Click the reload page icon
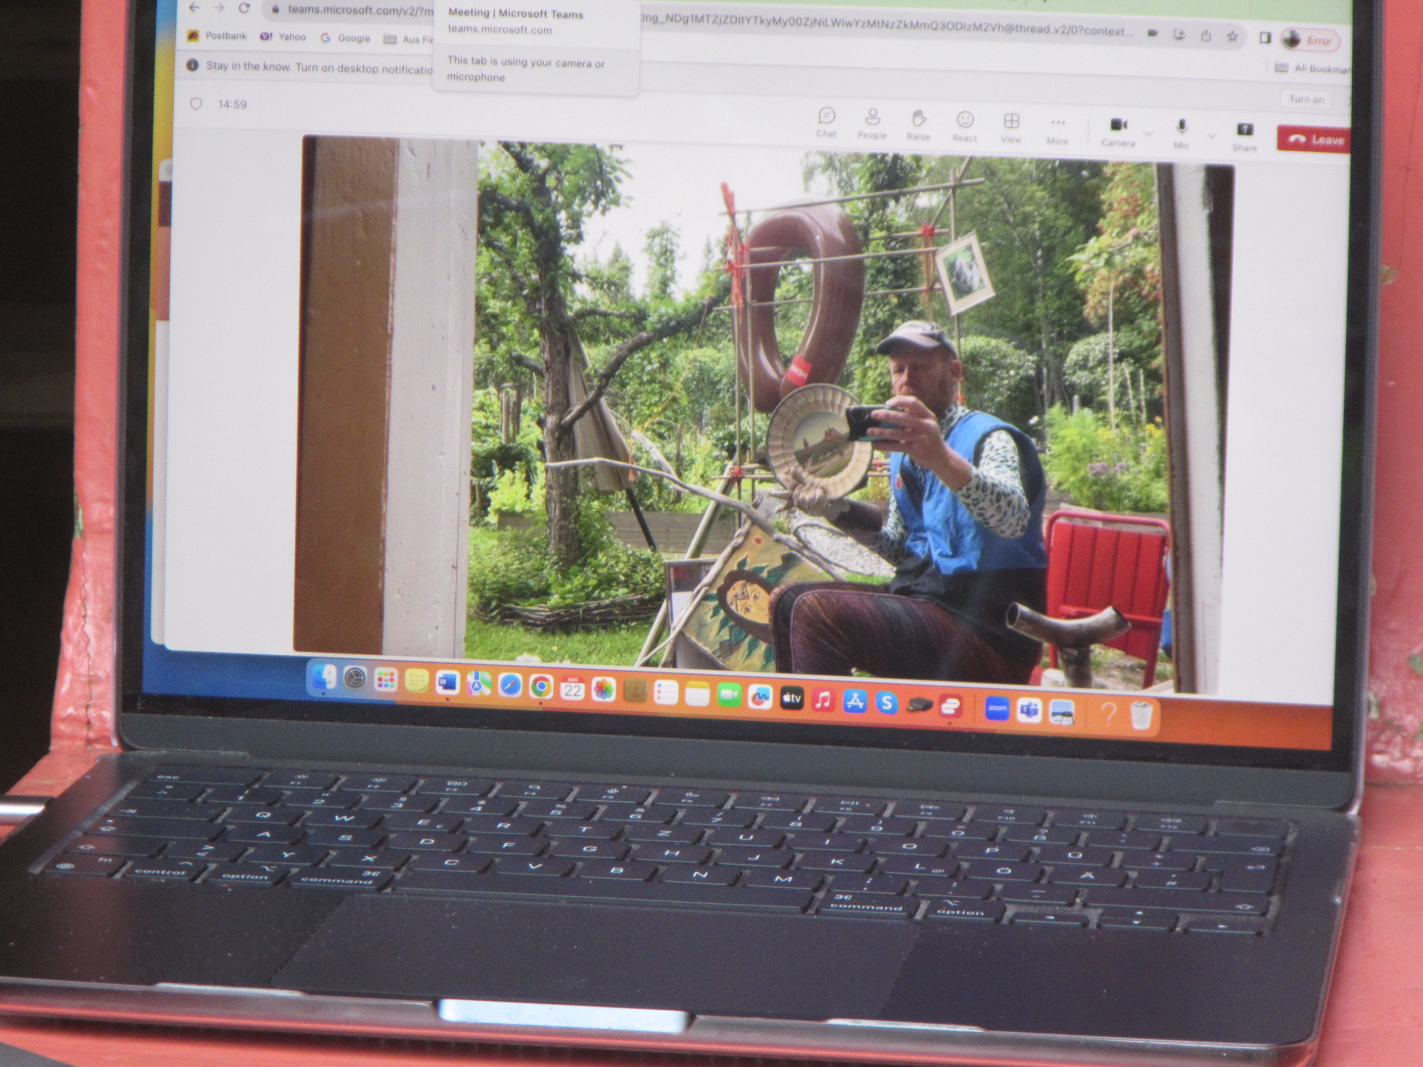The height and width of the screenshot is (1067, 1423). pyautogui.click(x=244, y=9)
